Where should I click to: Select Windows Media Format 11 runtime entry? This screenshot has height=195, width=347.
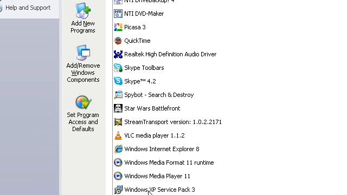click(x=169, y=162)
